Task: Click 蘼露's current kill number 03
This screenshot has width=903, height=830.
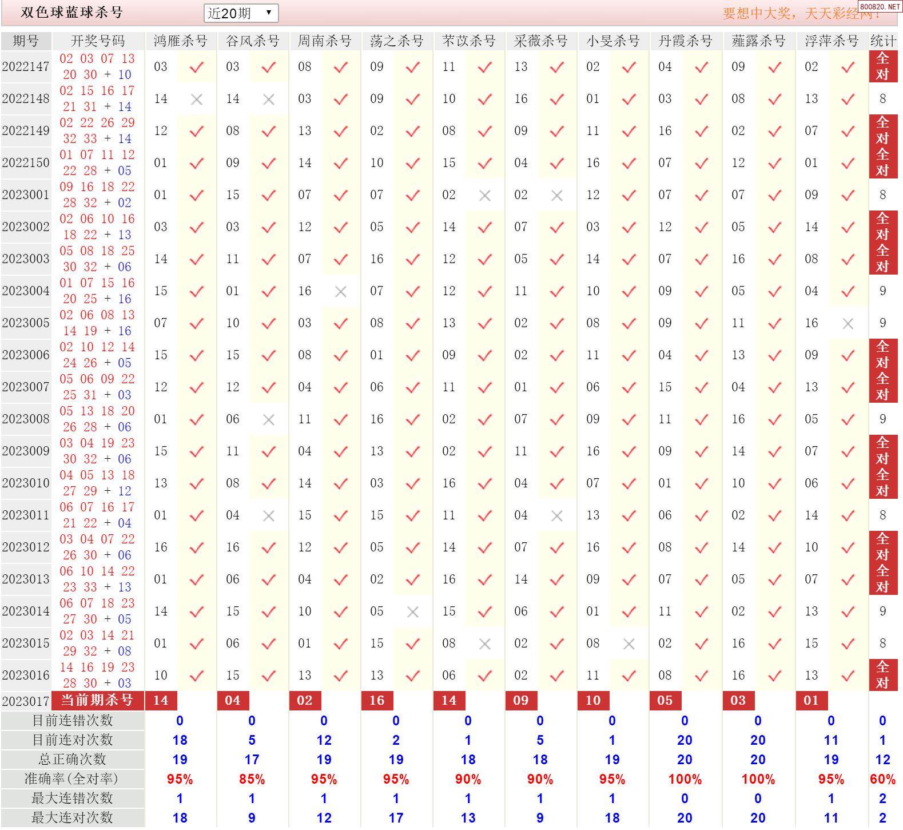Action: 738,700
